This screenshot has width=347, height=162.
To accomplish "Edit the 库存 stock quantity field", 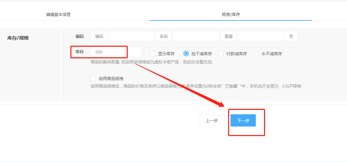I will point(116,52).
